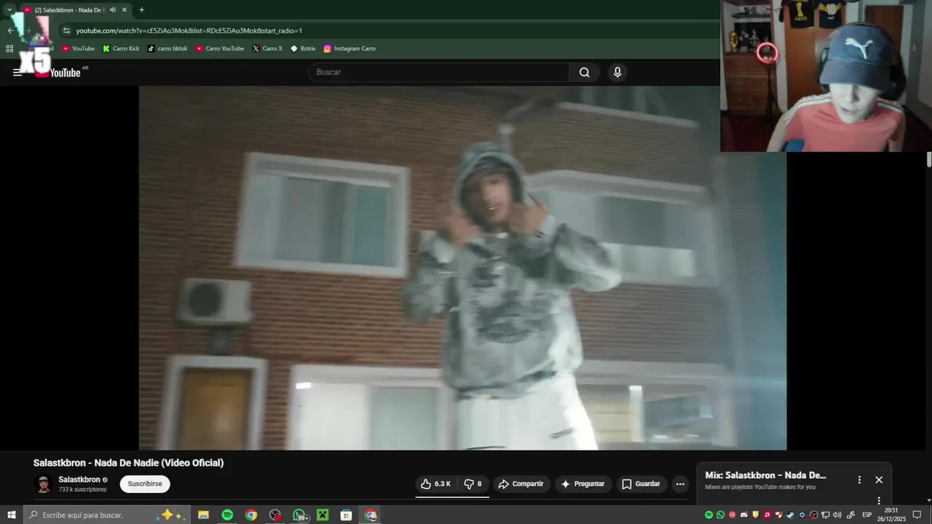Click the site information icon in address bar
This screenshot has width=932, height=524.
[x=66, y=31]
